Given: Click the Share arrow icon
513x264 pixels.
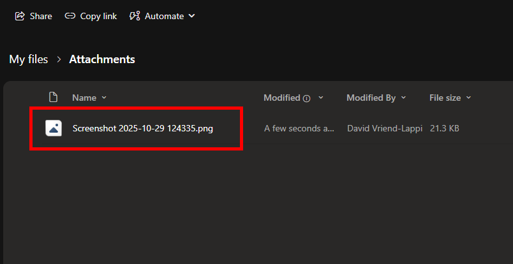Looking at the screenshot, I should click(x=20, y=16).
